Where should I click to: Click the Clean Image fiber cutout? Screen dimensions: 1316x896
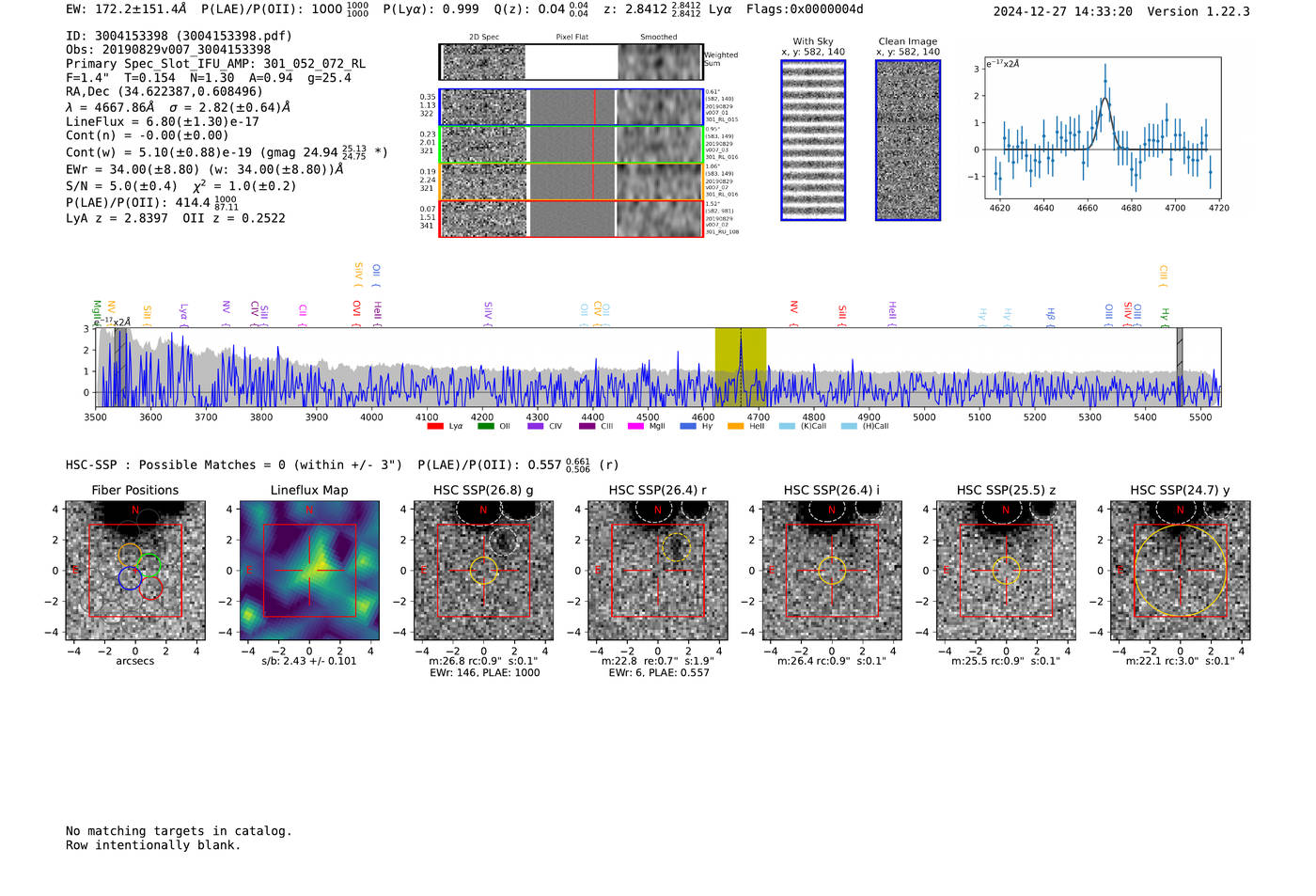[908, 140]
